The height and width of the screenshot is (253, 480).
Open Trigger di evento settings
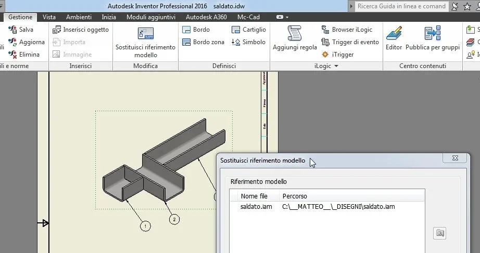point(350,42)
